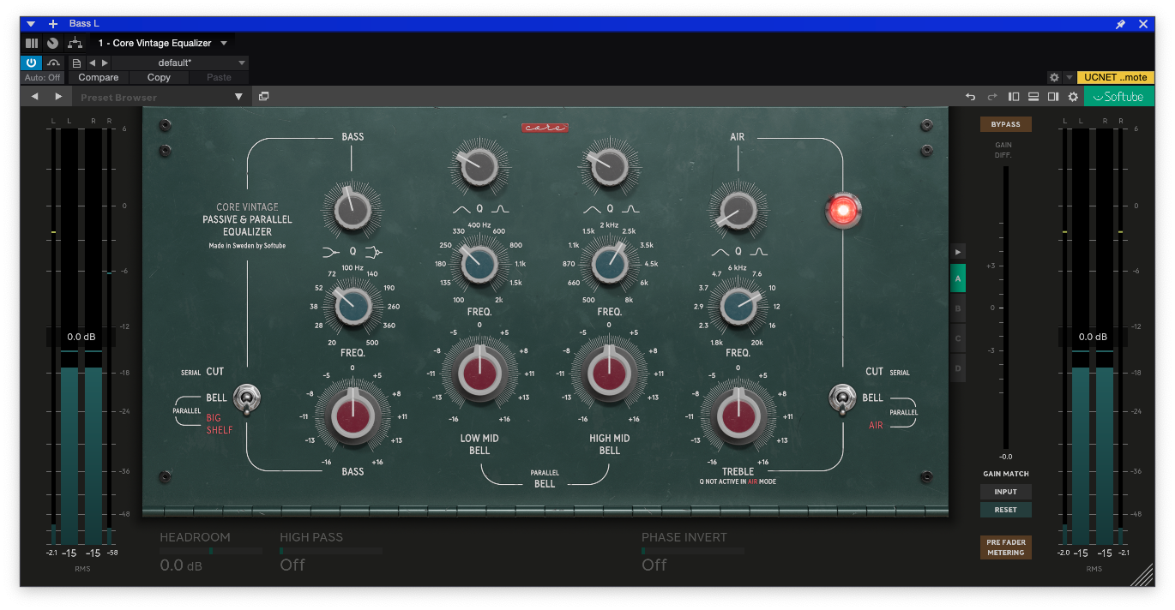Click the Copy button
This screenshot has width=1175, height=610.
tap(159, 77)
